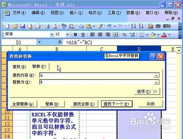Click the 替换(R) button
Image resolution: width=183 pixels, height=139 pixels.
52,104
